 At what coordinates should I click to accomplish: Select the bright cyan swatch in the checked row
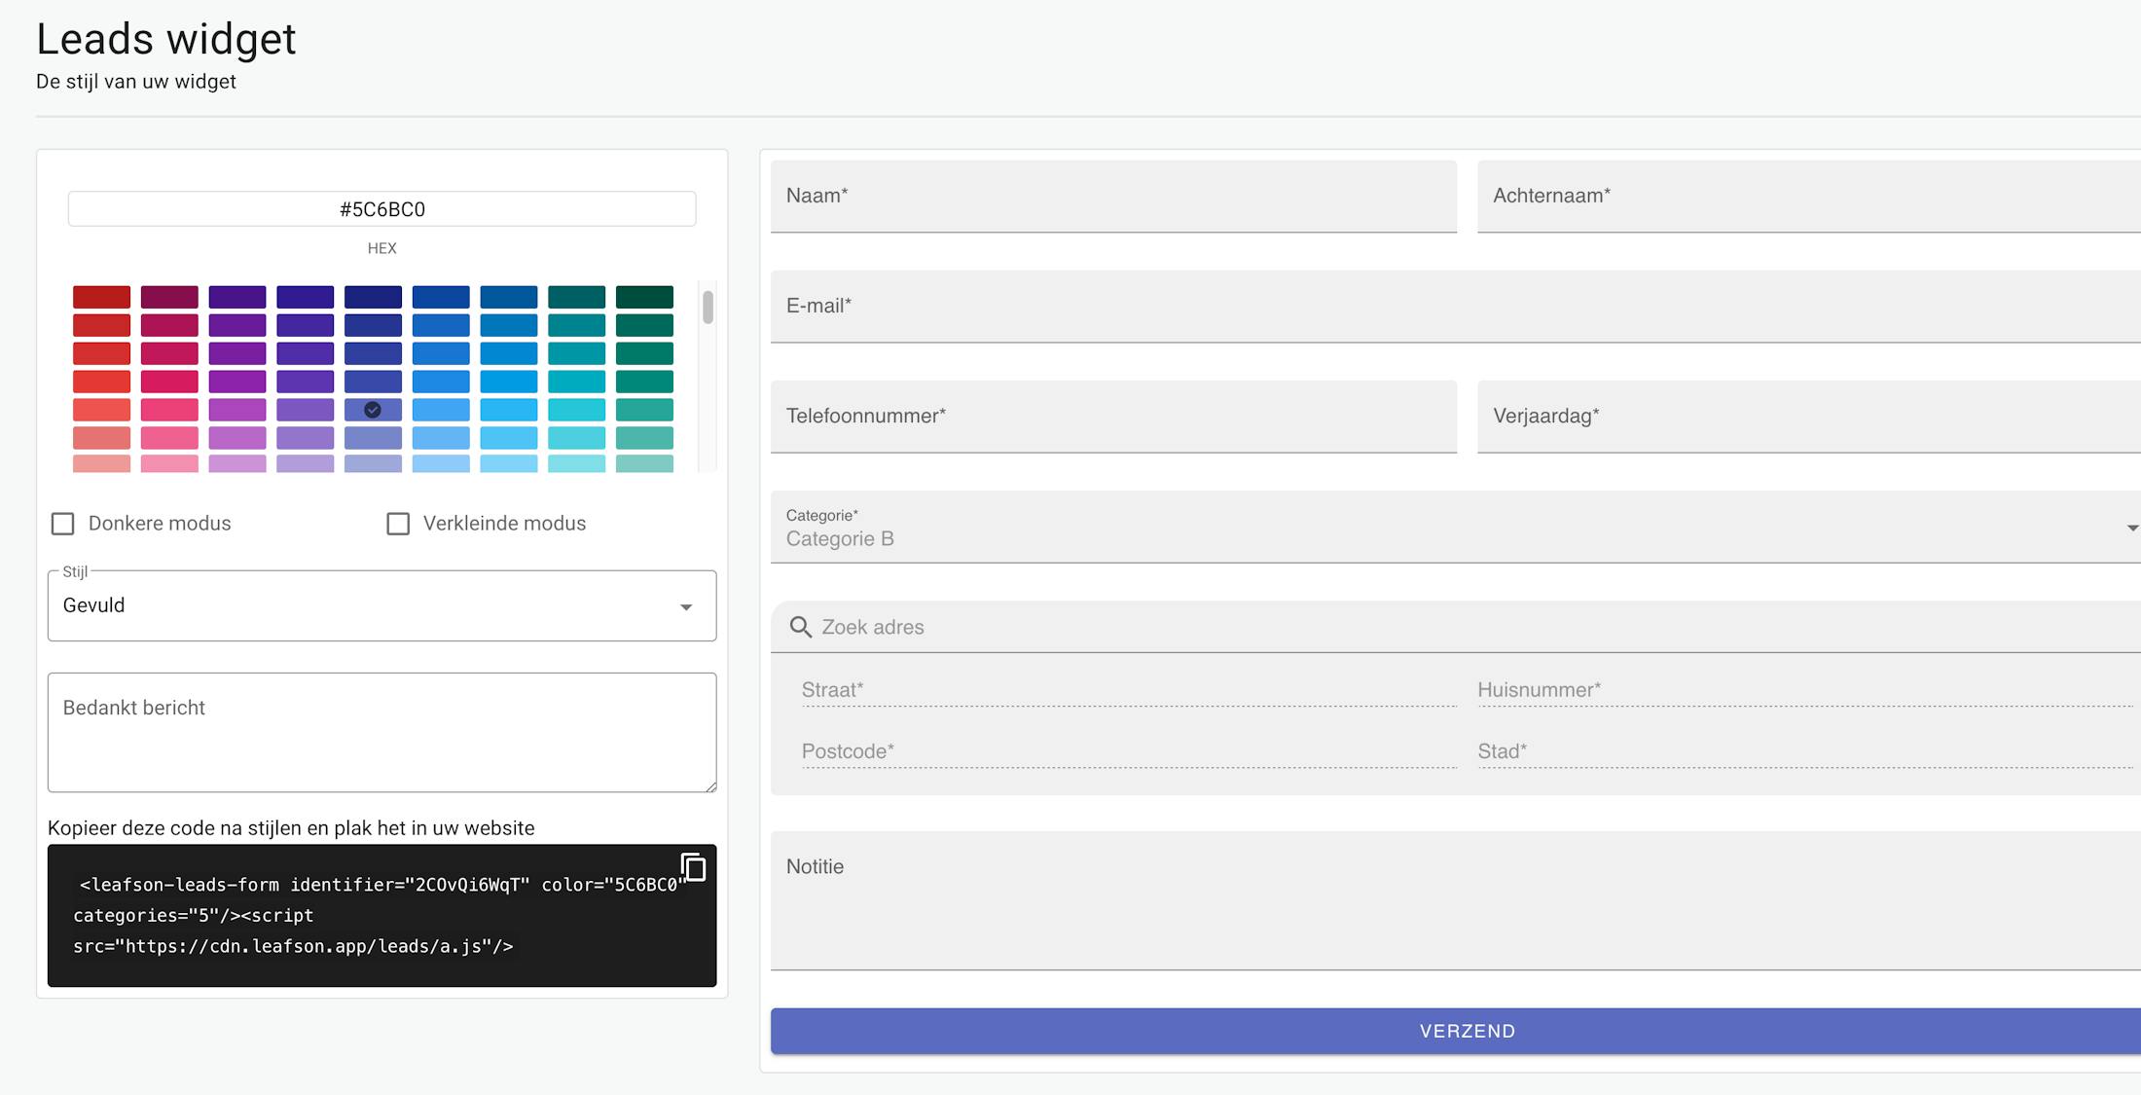576,410
